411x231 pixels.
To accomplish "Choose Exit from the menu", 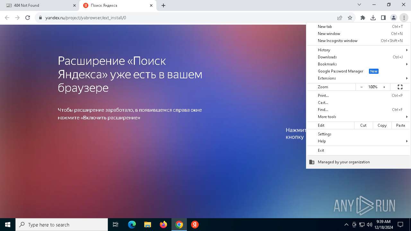I will [x=358, y=150].
